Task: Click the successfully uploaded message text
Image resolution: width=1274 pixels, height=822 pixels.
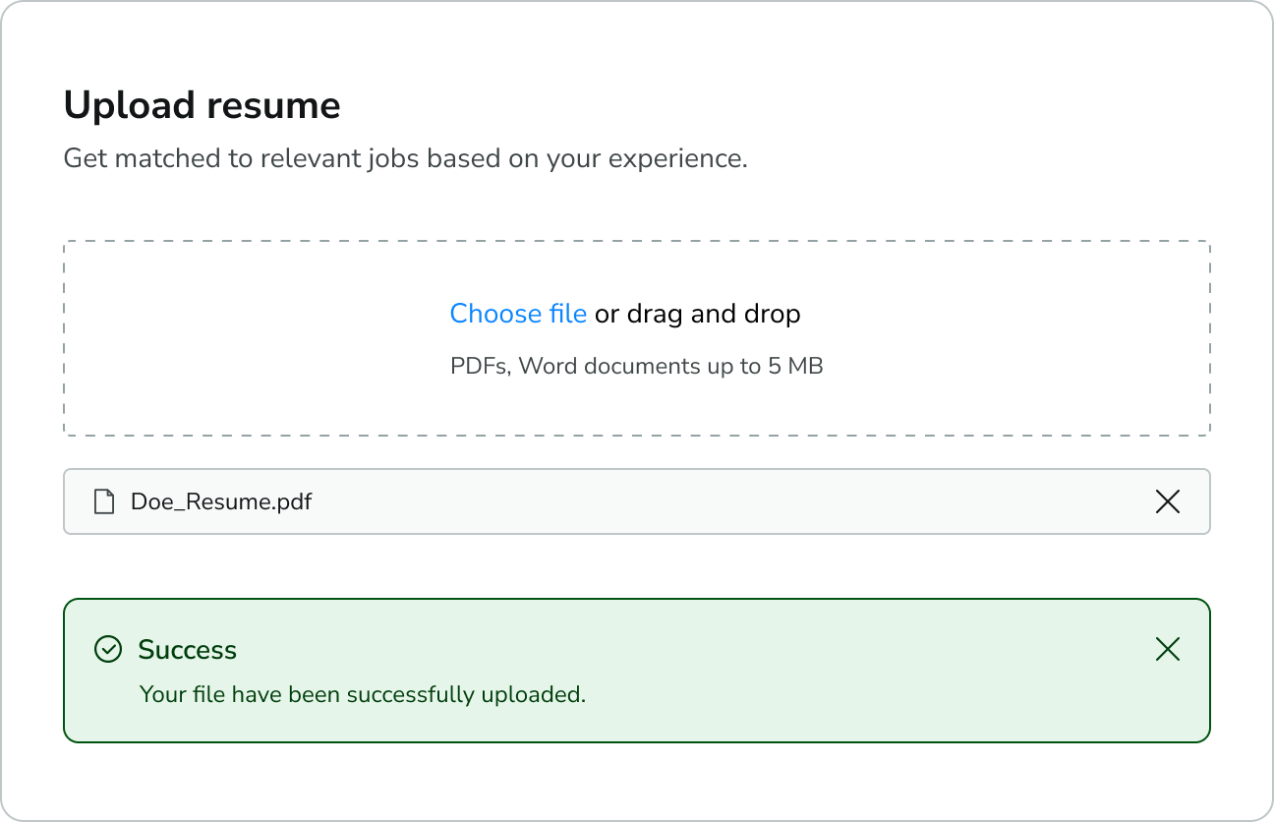Action: click(x=363, y=694)
